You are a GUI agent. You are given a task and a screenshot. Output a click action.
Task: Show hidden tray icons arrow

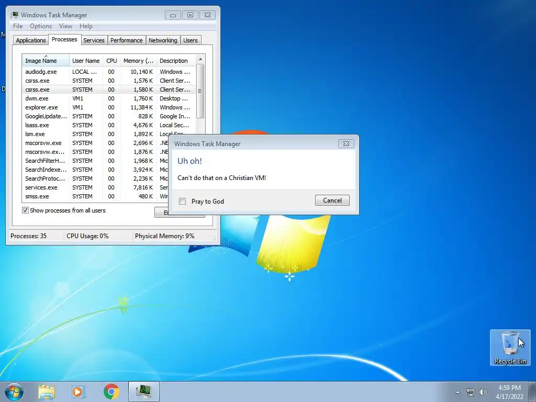(x=457, y=392)
